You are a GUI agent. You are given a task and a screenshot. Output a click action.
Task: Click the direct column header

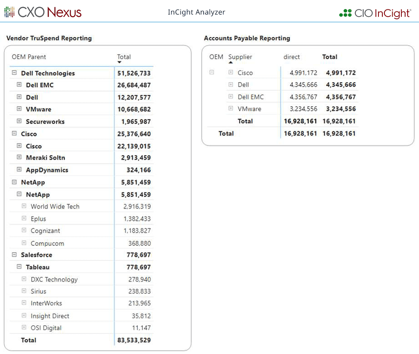pos(292,57)
